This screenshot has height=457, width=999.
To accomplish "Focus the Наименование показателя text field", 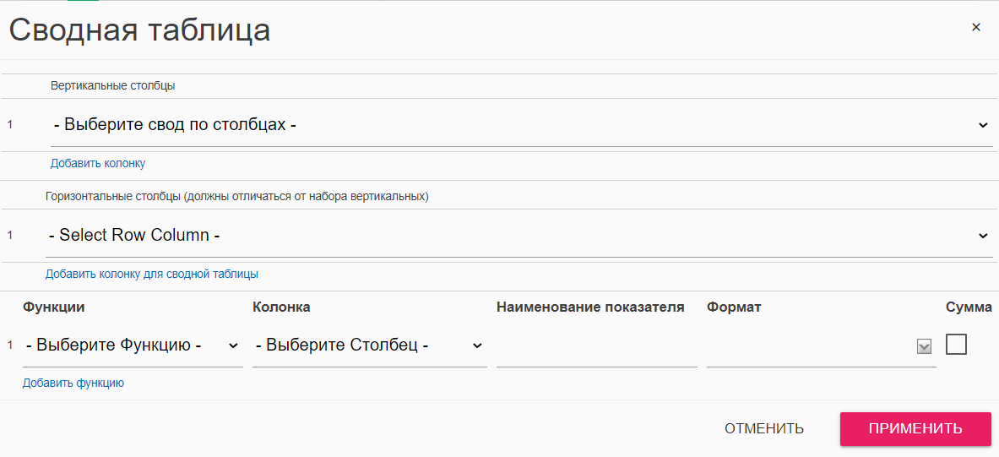I will click(596, 346).
